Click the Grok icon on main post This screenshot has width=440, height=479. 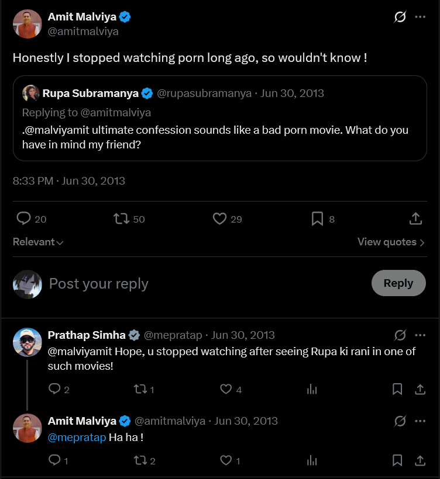tap(400, 17)
